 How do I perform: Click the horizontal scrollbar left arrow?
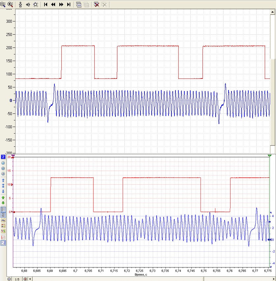coord(30,279)
